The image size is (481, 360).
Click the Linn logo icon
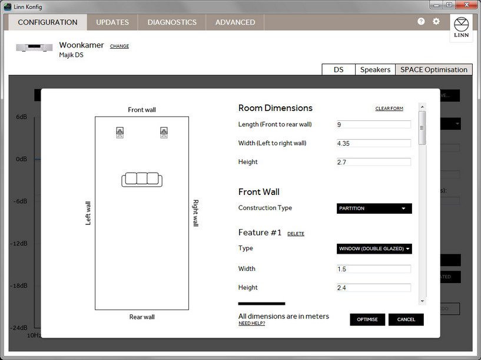click(460, 28)
